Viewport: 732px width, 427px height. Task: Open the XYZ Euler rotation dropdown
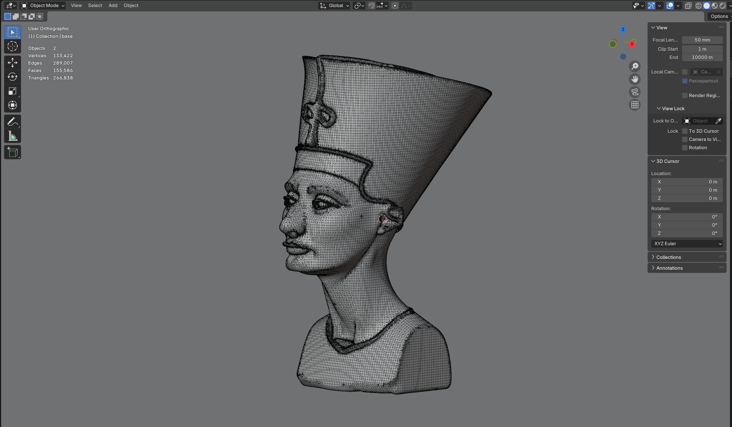click(687, 244)
